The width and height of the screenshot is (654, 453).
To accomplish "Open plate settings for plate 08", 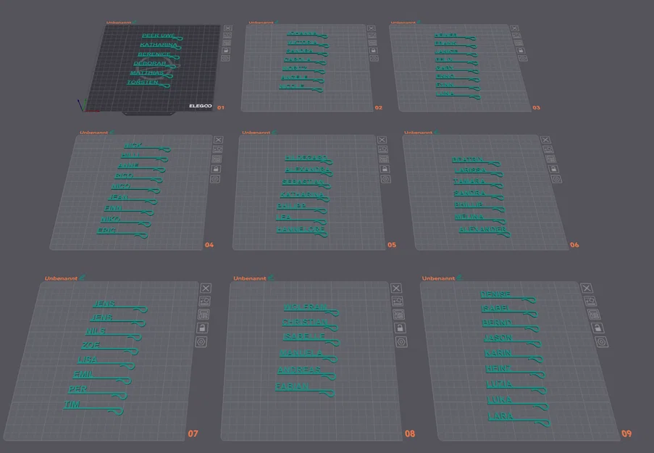I will 401,342.
